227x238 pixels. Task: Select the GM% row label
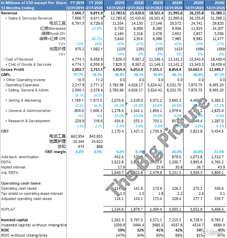(x=5, y=75)
